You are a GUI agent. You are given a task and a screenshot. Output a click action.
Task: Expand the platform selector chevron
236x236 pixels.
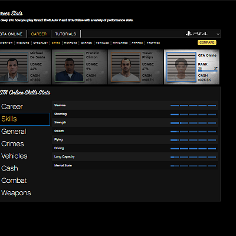218,34
